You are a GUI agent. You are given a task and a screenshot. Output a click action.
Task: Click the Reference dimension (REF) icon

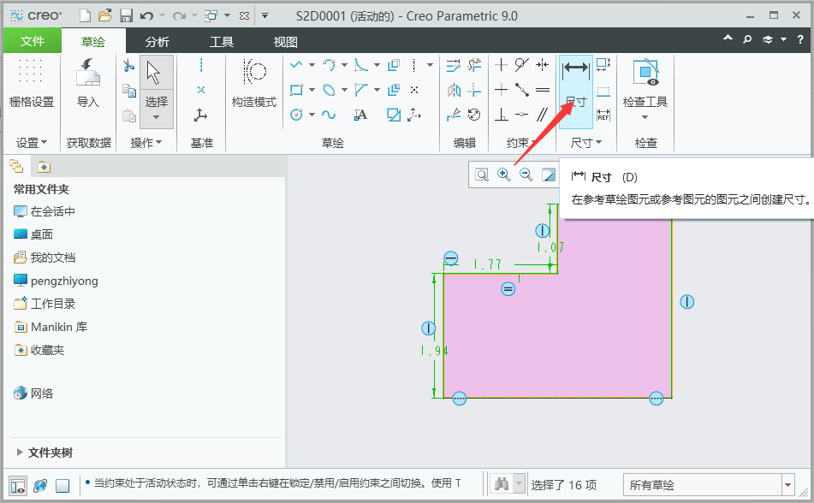click(x=603, y=115)
